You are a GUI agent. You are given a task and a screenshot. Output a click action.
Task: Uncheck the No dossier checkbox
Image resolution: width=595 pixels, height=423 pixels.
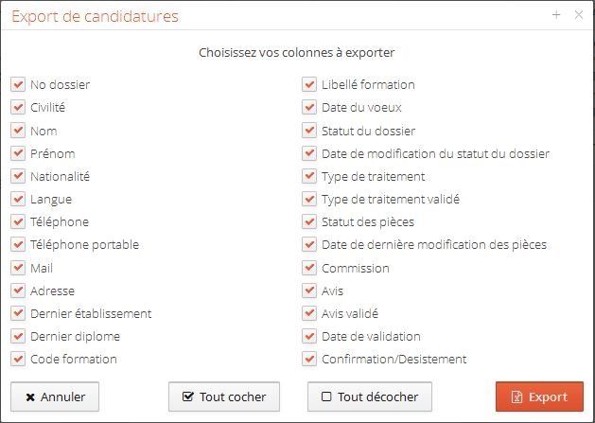18,84
